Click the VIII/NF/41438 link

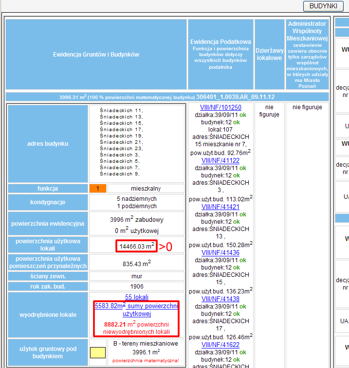[220, 299]
